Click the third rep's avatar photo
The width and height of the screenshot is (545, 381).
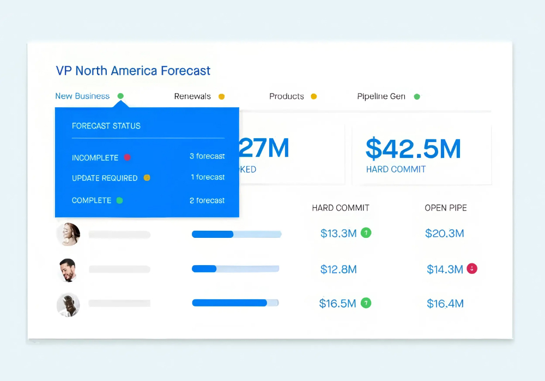coord(69,305)
